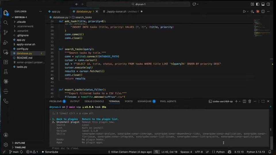The height and width of the screenshot is (155, 276).
Task: Open Explorer more actions ellipsis
Action: coord(41,12)
